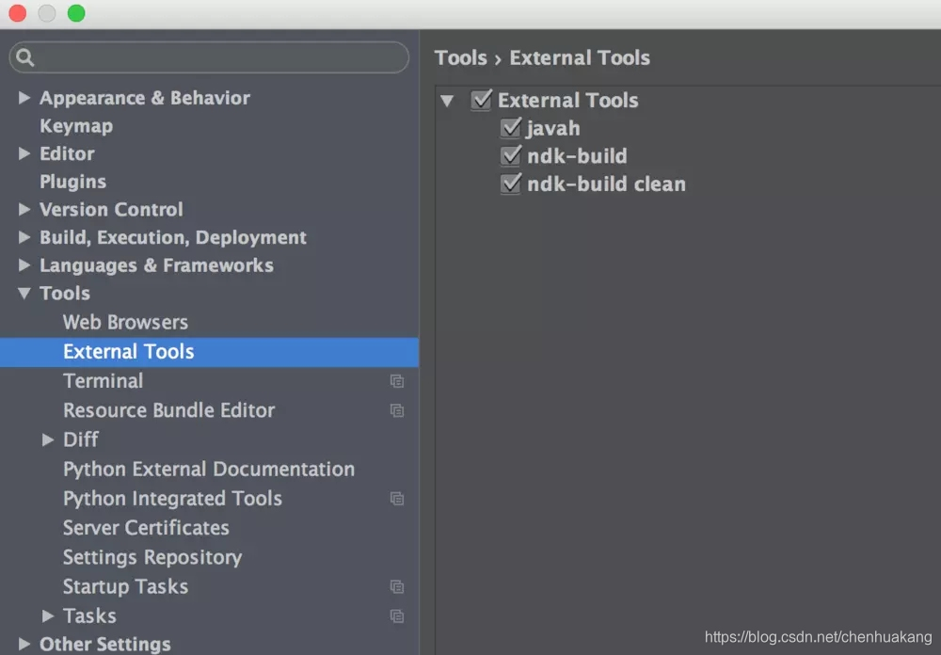
Task: Click Tools in the breadcrumb header
Action: click(x=460, y=57)
